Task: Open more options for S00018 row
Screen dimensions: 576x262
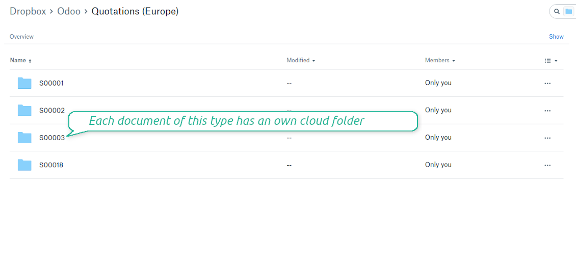Action: [x=547, y=165]
